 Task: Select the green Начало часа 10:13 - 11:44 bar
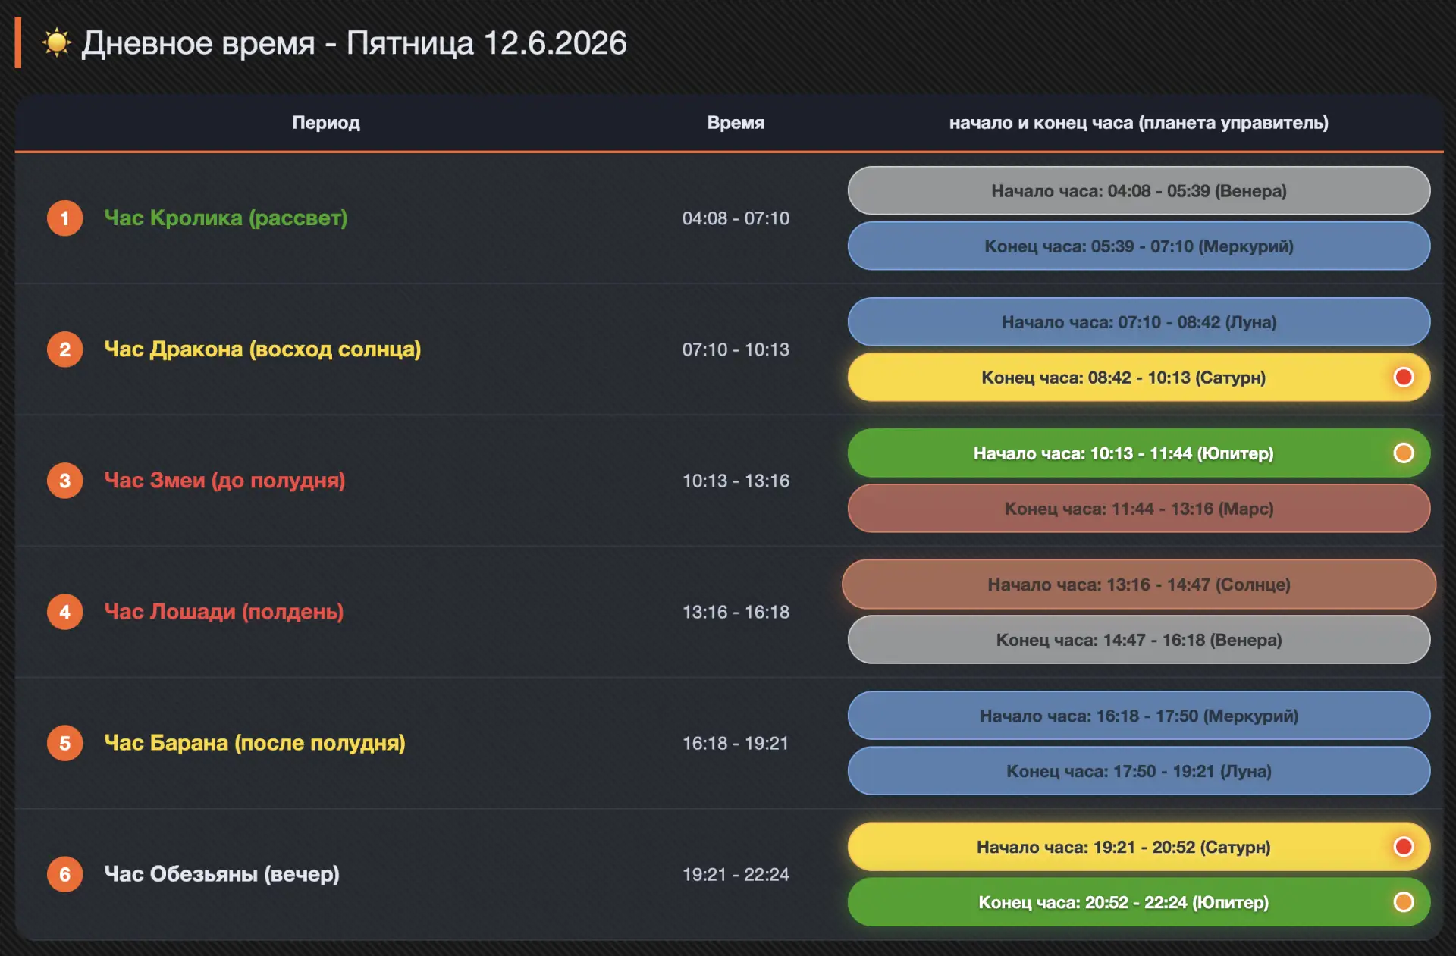[1139, 453]
